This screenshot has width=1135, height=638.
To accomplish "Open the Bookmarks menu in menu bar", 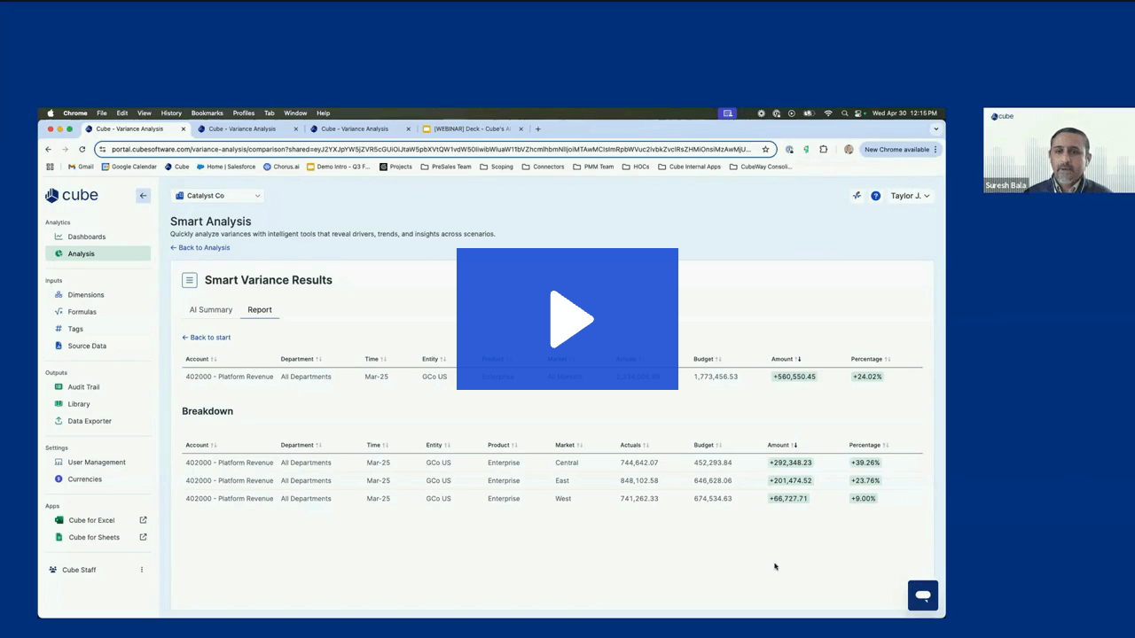I will click(207, 113).
